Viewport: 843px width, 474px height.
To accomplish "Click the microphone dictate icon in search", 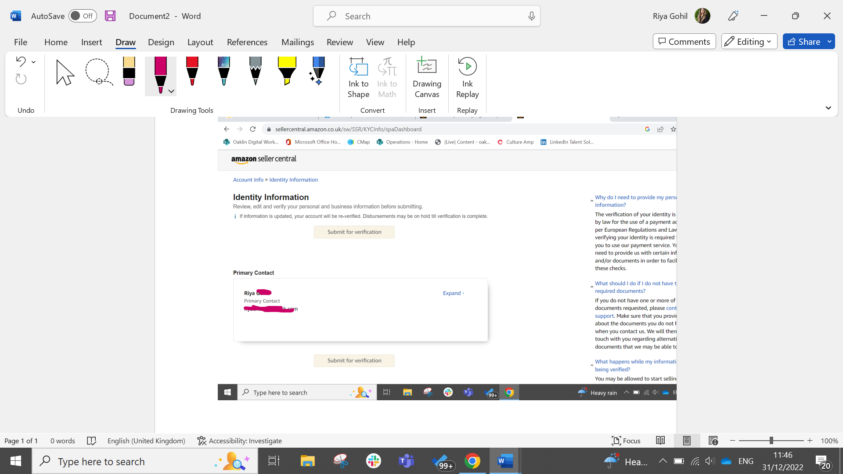I will pos(531,16).
